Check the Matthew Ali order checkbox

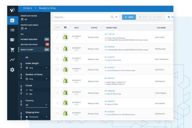point(57,113)
